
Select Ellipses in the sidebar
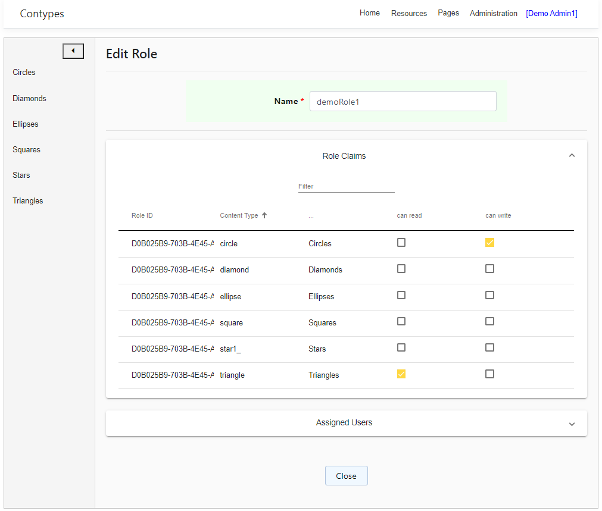pos(26,124)
